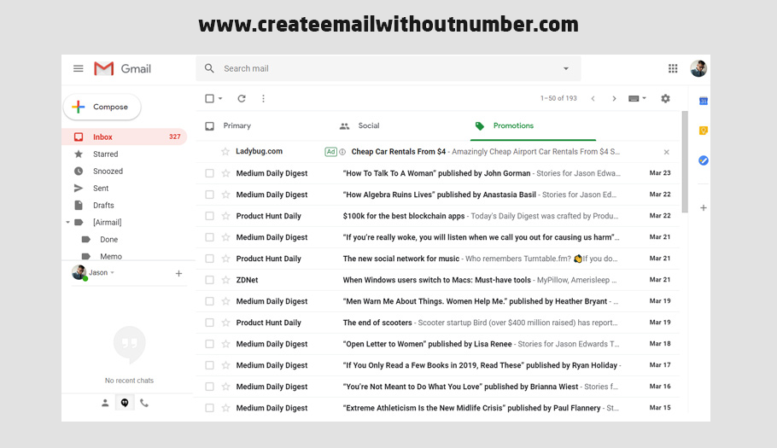Image resolution: width=777 pixels, height=448 pixels.
Task: Select the ZDNet email checkbox
Action: 209,280
